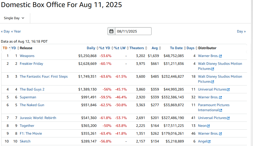The height and width of the screenshot is (146, 253).
Task: Go to next day link
Action: [241, 31]
